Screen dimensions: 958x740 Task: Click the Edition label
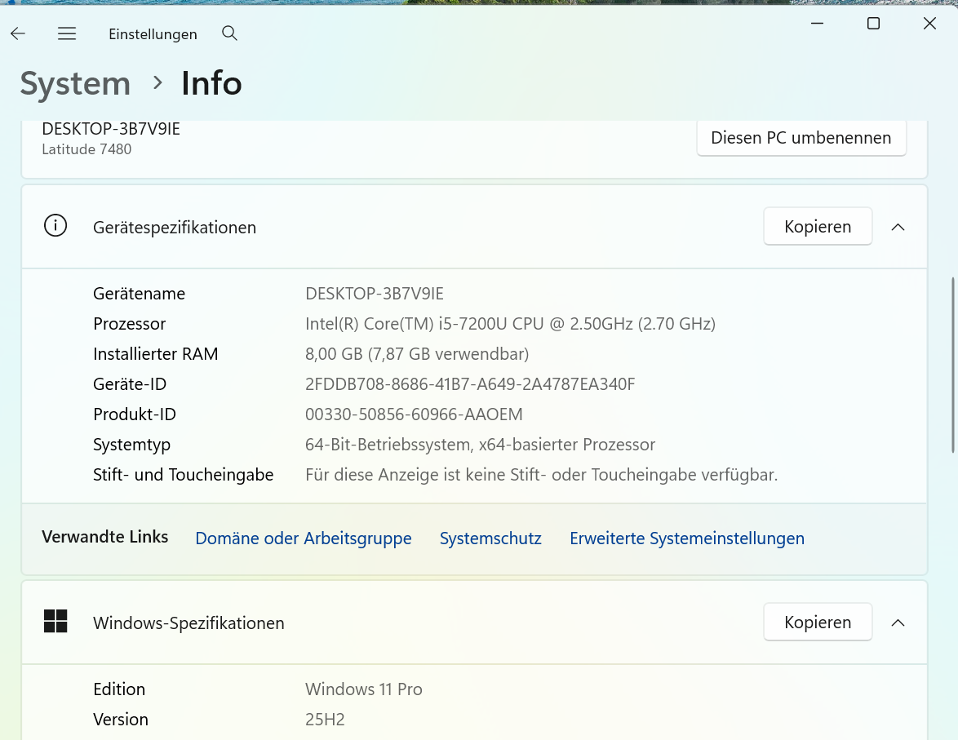(x=119, y=689)
